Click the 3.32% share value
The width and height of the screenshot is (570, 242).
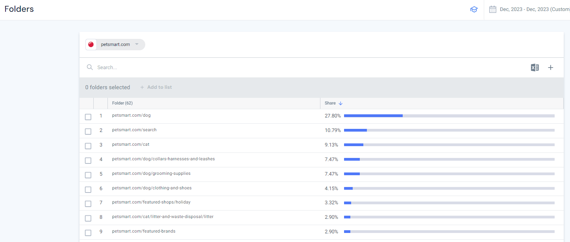click(x=331, y=203)
